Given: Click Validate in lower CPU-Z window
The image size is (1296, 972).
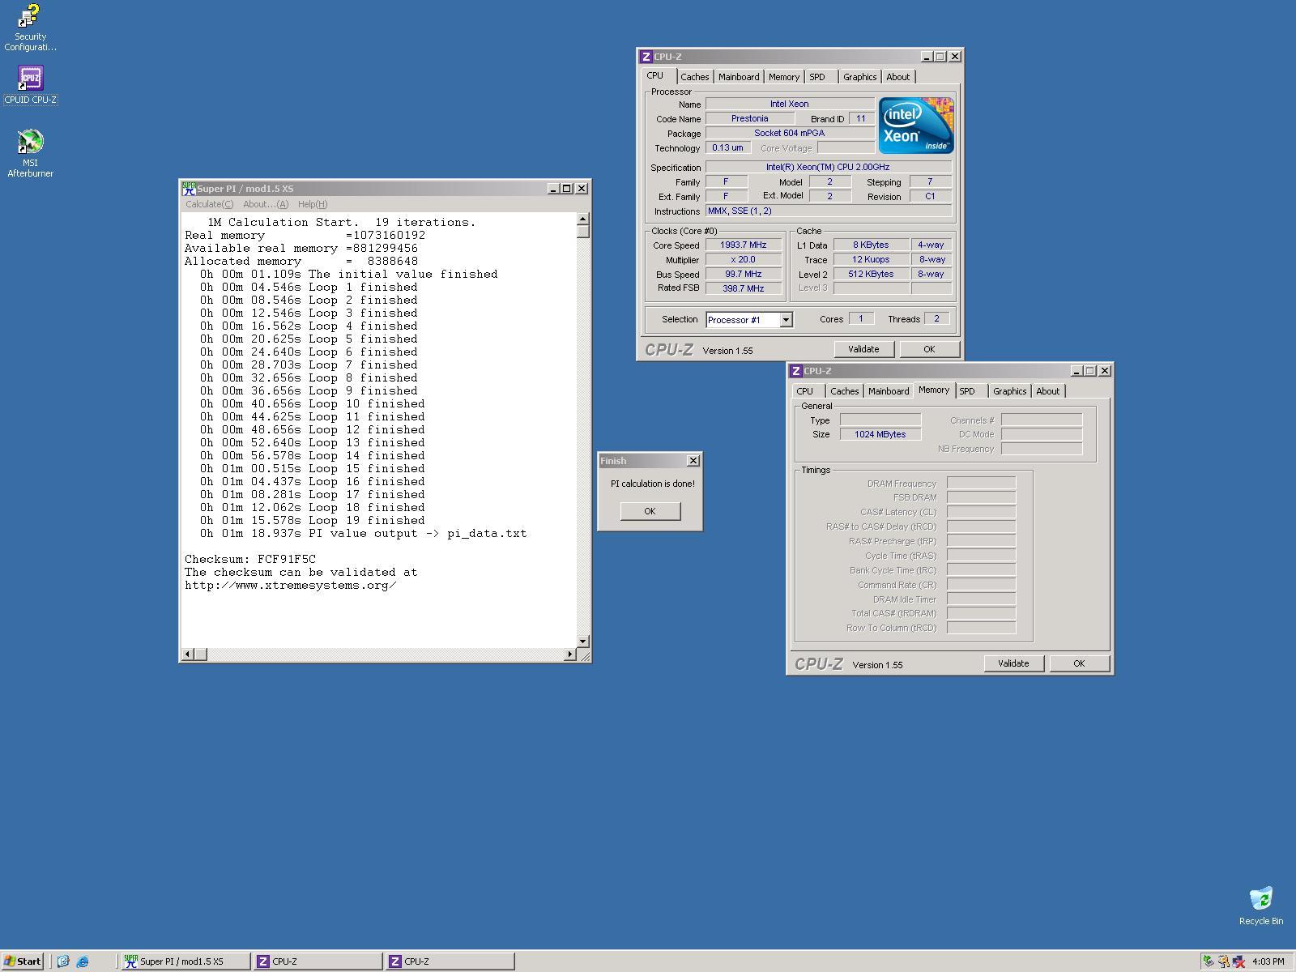Looking at the screenshot, I should (x=1013, y=663).
